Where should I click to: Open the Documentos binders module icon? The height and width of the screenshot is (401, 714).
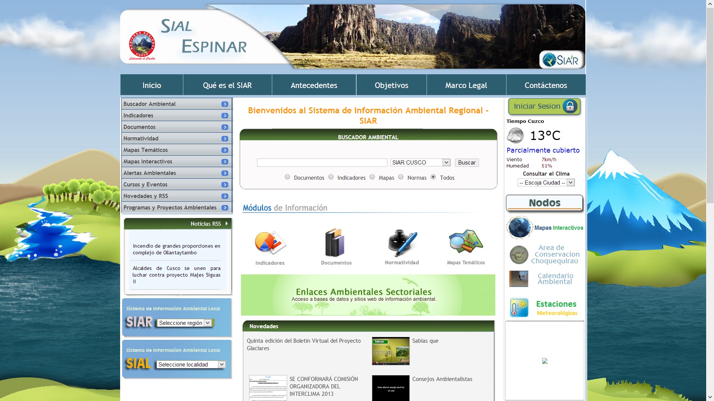point(335,243)
